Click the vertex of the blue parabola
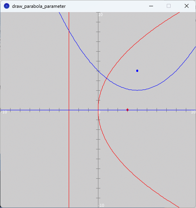196x208 pixels. point(137,90)
